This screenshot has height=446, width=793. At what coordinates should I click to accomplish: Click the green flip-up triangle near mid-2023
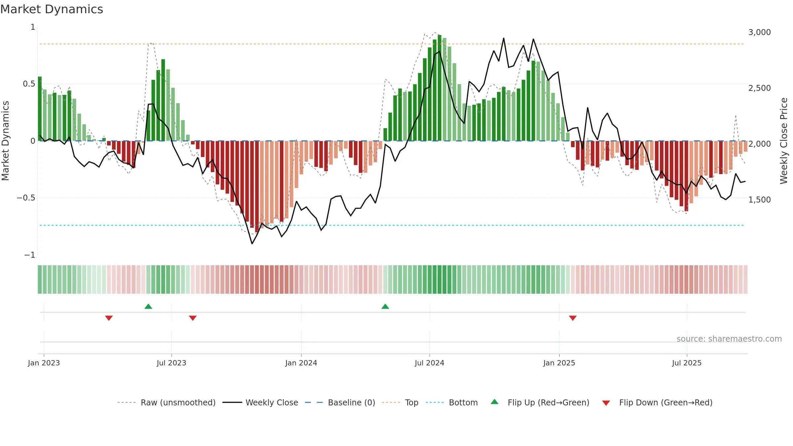148,306
